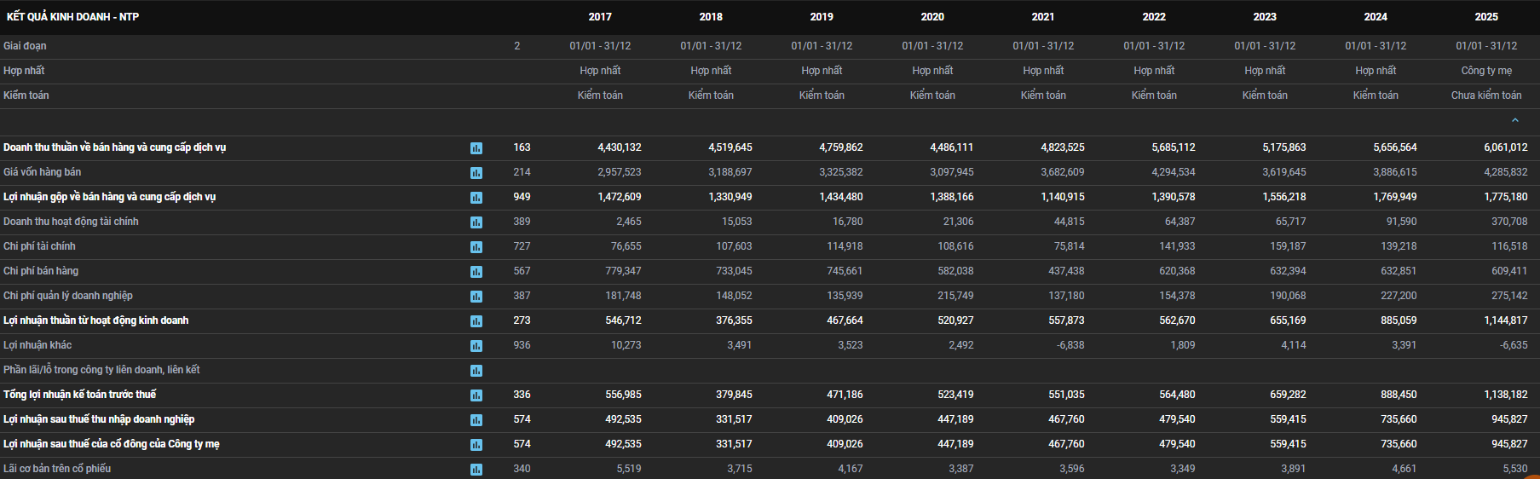Show chart for Lợi nhuận khác row
The height and width of the screenshot is (479, 1540).
476,346
